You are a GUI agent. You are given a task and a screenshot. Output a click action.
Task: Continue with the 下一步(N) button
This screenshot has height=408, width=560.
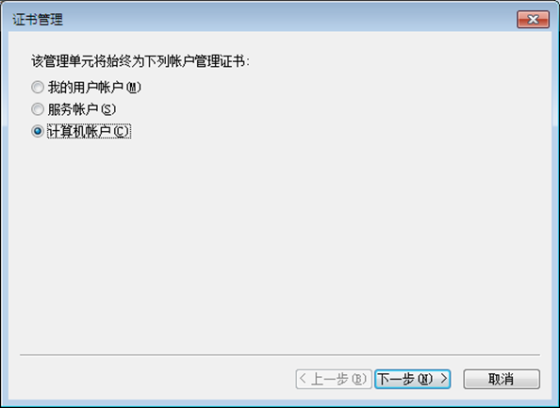point(413,379)
